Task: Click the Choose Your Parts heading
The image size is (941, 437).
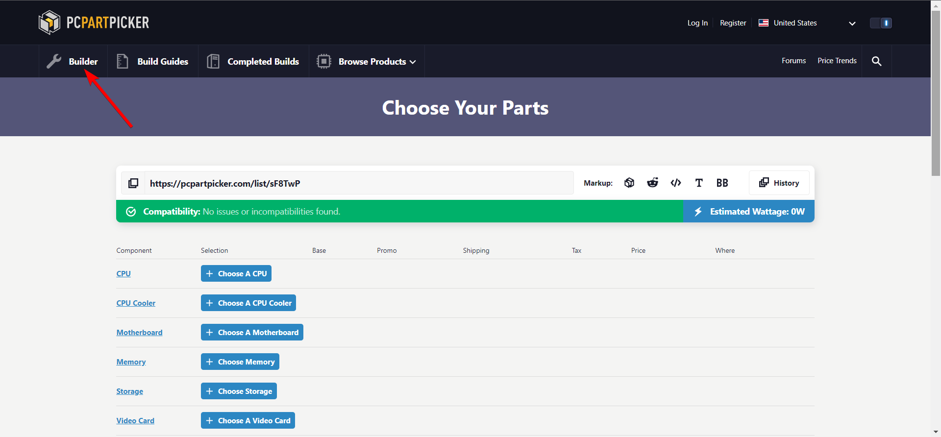Action: pos(465,108)
